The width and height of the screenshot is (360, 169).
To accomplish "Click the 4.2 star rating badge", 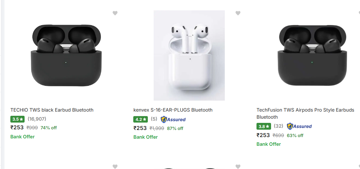I will [x=140, y=119].
